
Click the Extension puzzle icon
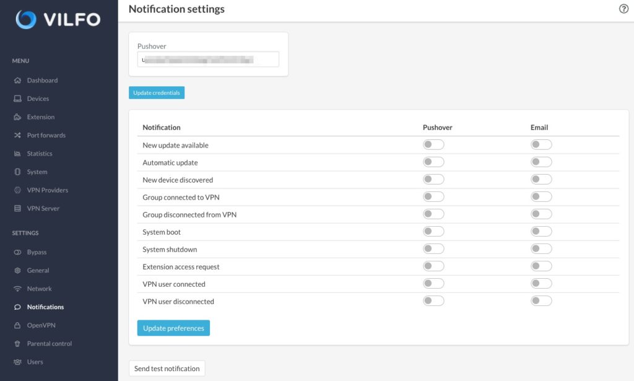coord(17,117)
